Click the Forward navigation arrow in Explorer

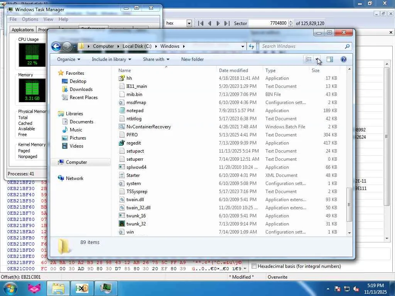click(x=67, y=46)
